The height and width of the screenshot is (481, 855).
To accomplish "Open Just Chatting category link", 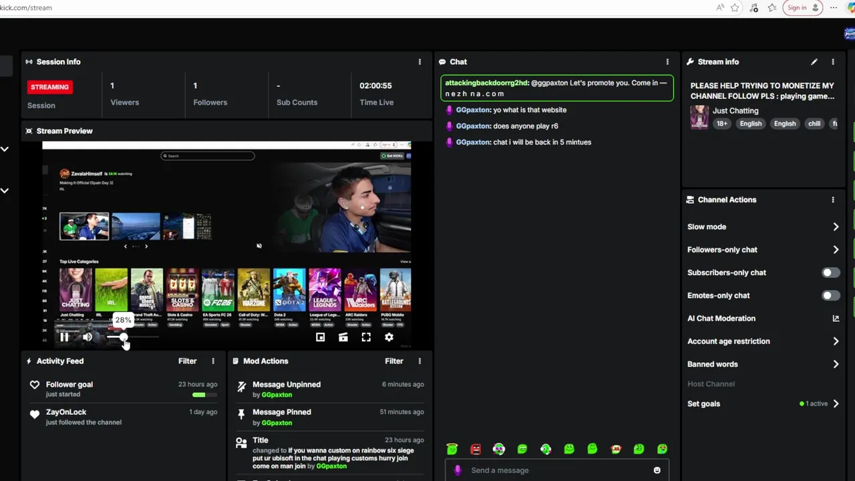I will (x=735, y=111).
